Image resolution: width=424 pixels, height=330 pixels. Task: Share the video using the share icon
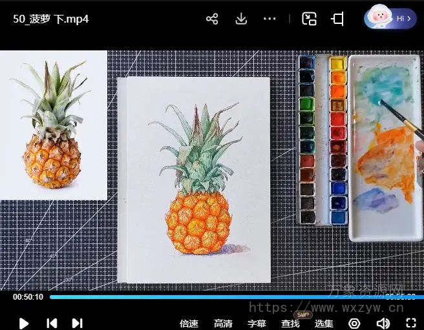(212, 19)
